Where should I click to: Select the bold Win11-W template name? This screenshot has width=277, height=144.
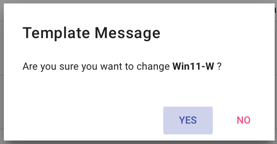pos(193,67)
